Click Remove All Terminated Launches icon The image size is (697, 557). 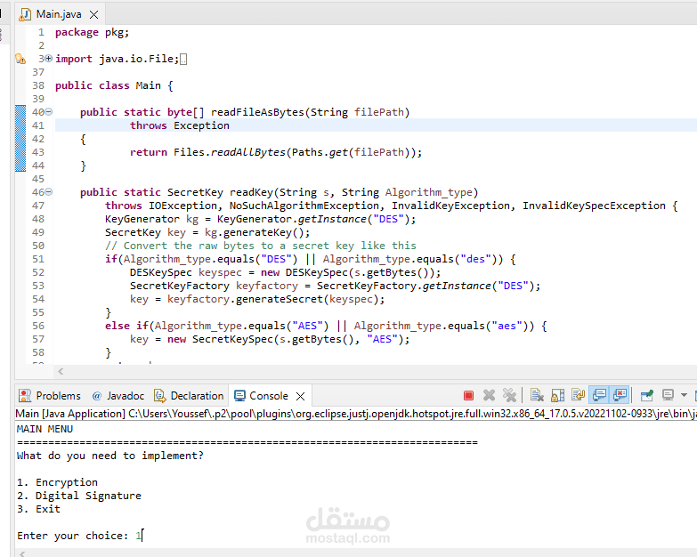tap(509, 395)
